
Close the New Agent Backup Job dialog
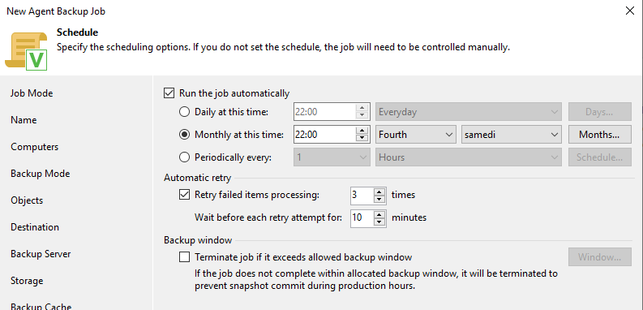(629, 11)
